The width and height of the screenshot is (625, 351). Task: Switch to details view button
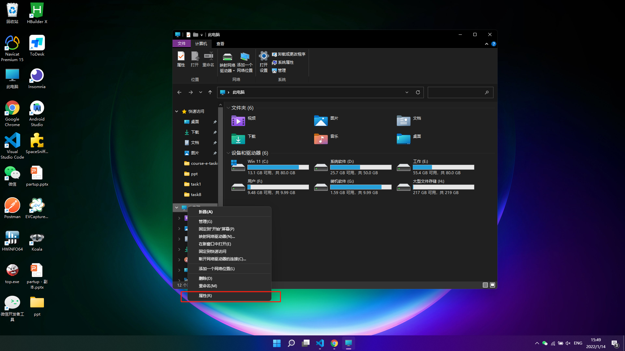tap(485, 285)
